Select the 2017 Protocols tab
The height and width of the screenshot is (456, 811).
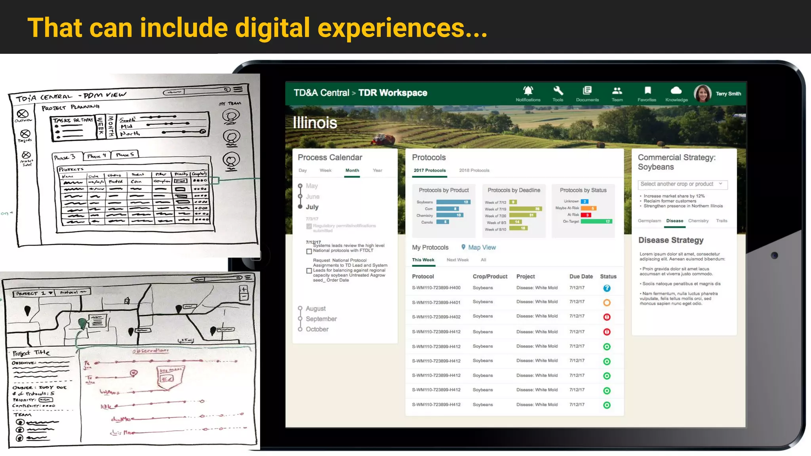coord(430,171)
